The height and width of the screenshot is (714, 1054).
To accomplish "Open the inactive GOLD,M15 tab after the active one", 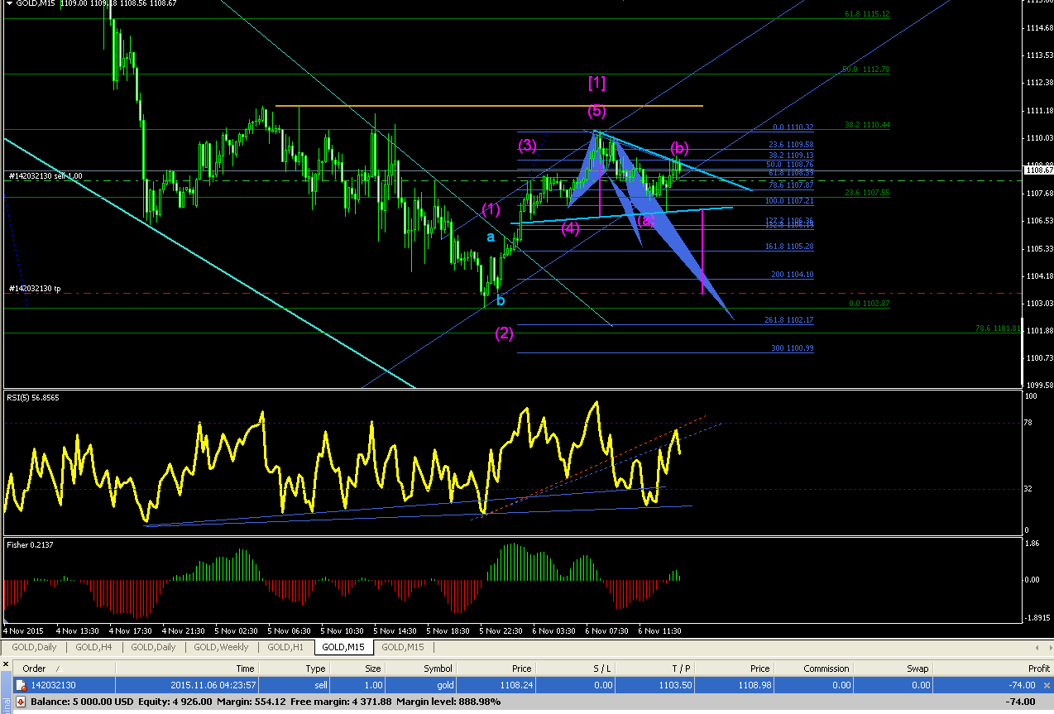I will (403, 647).
